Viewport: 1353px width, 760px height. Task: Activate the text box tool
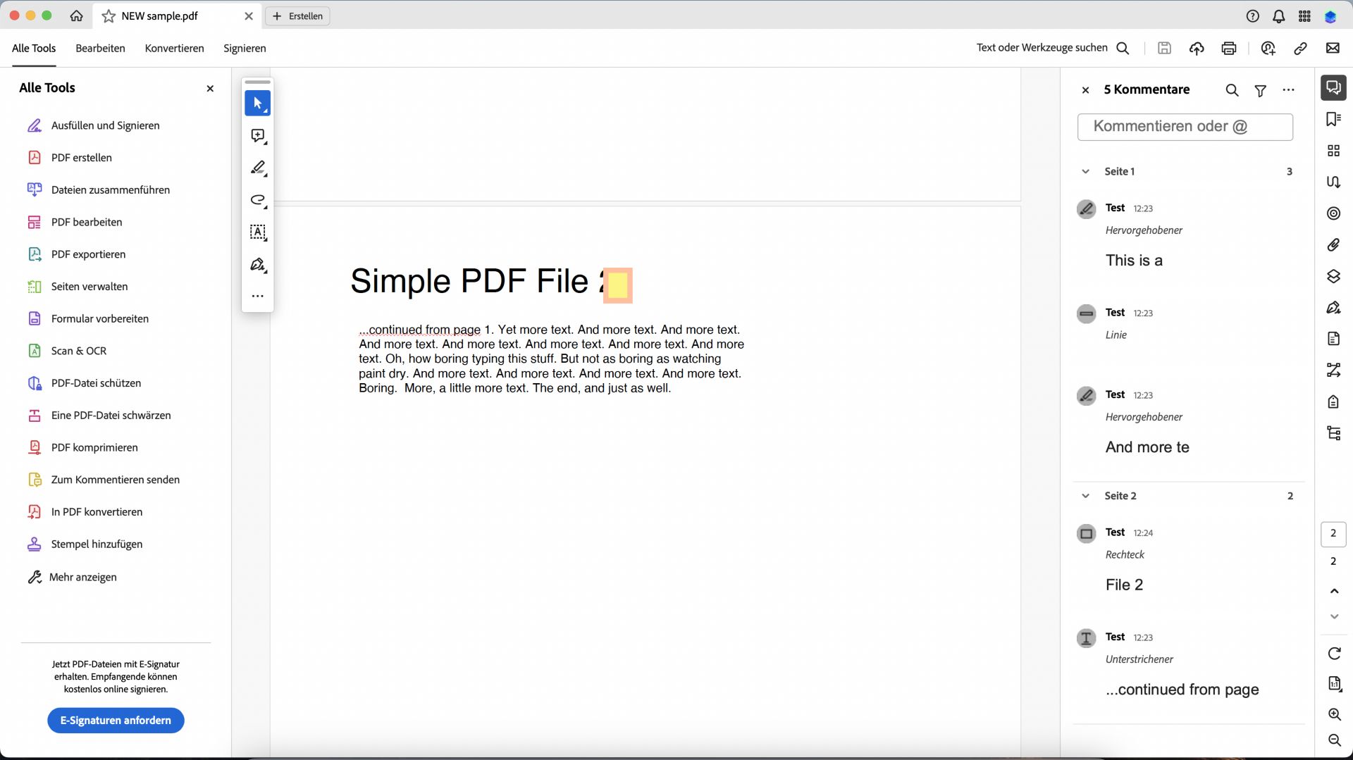pyautogui.click(x=257, y=232)
